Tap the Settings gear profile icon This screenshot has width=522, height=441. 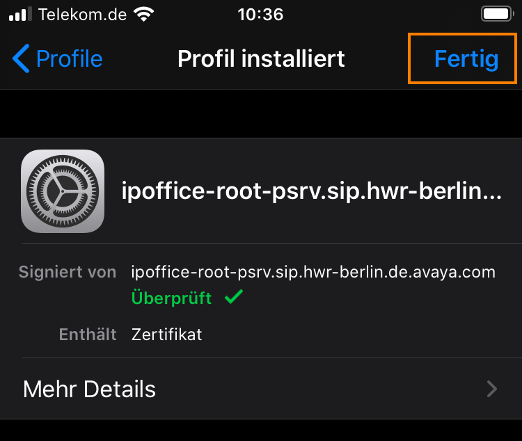tap(63, 191)
